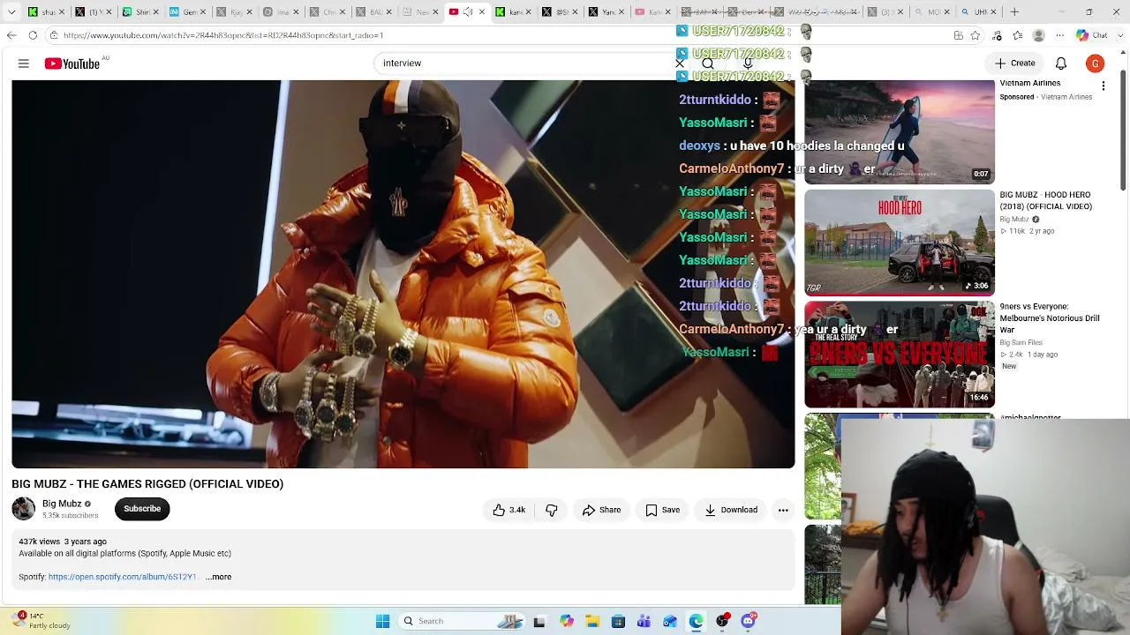Open the Windows Start menu
Image resolution: width=1130 pixels, height=635 pixels.
(382, 621)
